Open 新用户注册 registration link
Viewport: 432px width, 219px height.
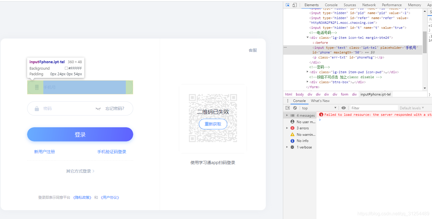pos(44,152)
